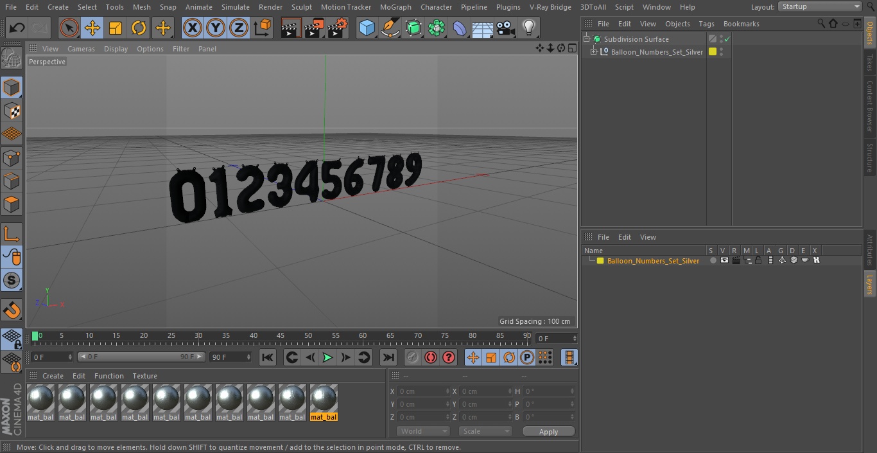Open Material manager Create menu
This screenshot has height=453, width=877.
[53, 376]
